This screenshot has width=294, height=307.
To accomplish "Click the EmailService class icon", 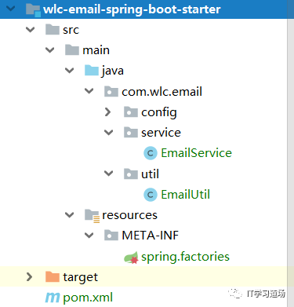I will (x=151, y=153).
